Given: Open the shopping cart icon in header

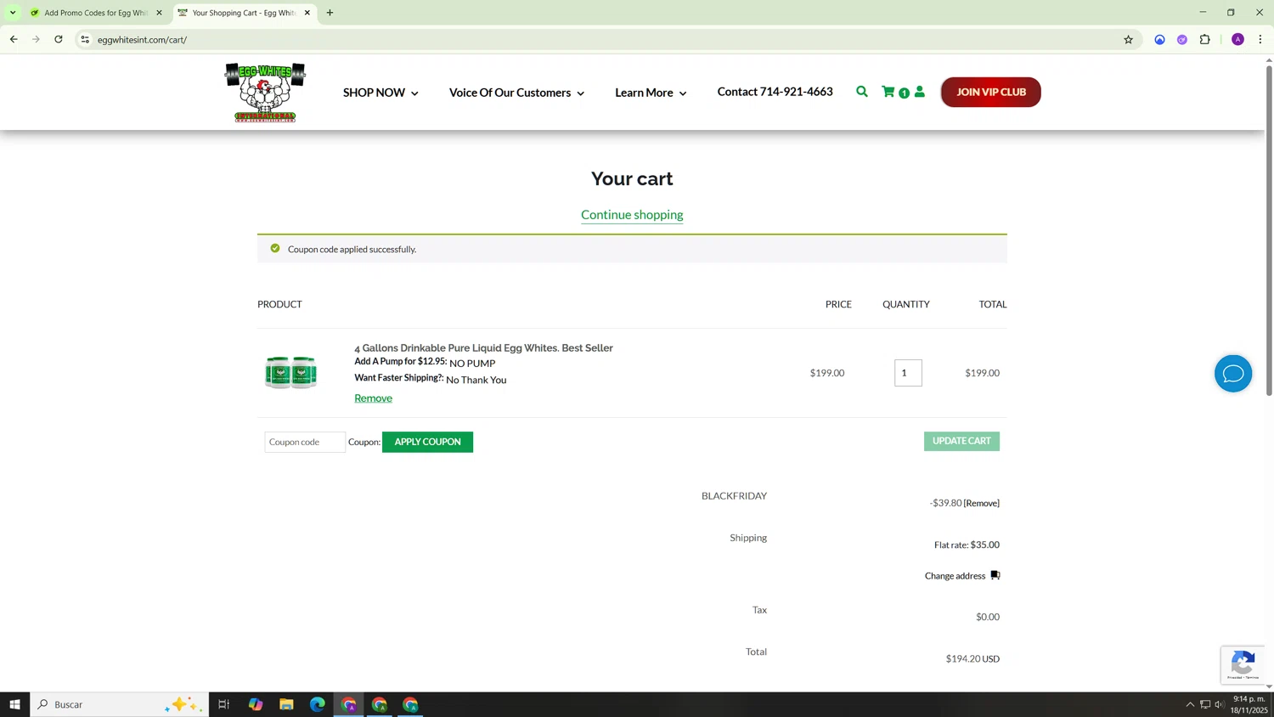Looking at the screenshot, I should pyautogui.click(x=888, y=92).
